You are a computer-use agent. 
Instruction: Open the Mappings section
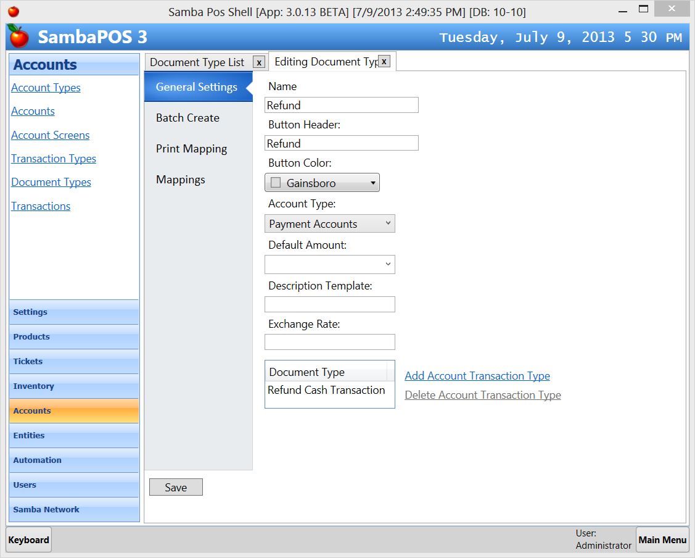point(181,180)
